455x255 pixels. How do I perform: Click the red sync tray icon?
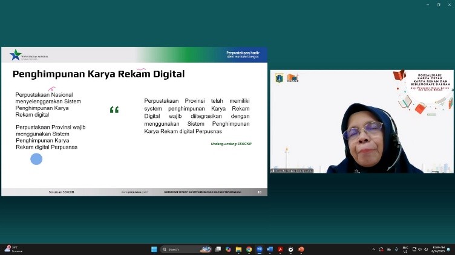pos(381,249)
